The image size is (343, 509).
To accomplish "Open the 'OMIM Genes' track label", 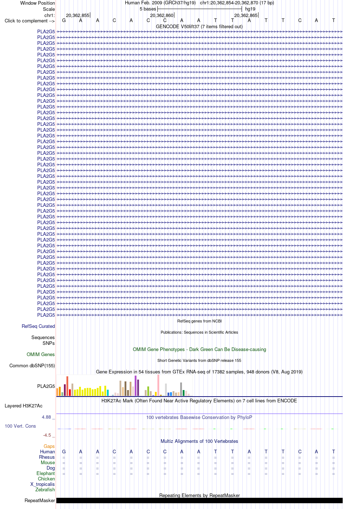I will [x=41, y=354].
